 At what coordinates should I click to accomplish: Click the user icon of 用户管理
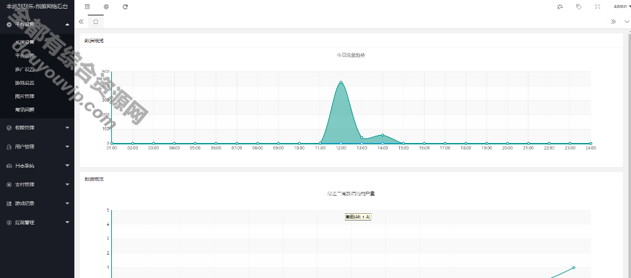(x=9, y=146)
